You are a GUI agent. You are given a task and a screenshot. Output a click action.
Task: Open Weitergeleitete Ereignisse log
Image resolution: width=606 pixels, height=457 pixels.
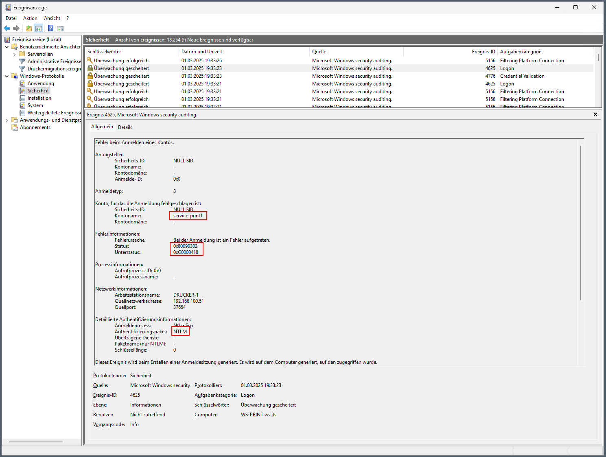[54, 113]
